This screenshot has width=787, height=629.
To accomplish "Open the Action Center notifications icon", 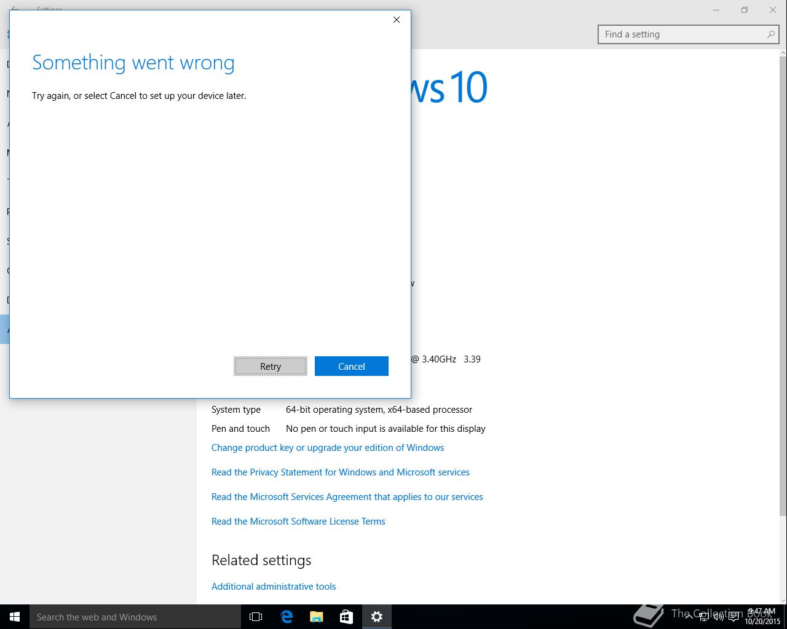I will coord(734,617).
